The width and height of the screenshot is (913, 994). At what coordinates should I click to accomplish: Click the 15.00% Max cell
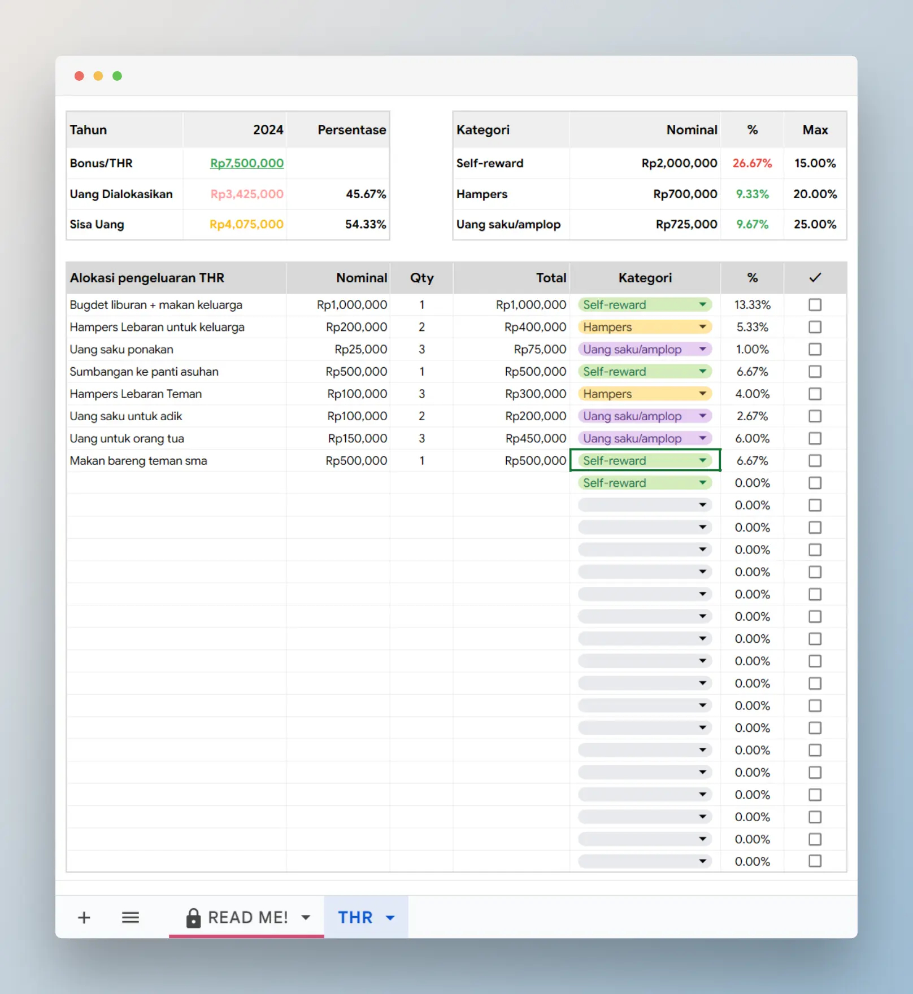coord(815,163)
